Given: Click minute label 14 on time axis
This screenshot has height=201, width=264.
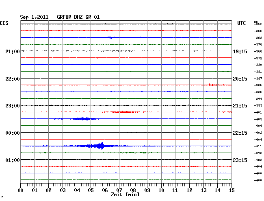Looking at the screenshot, I should (x=217, y=190).
